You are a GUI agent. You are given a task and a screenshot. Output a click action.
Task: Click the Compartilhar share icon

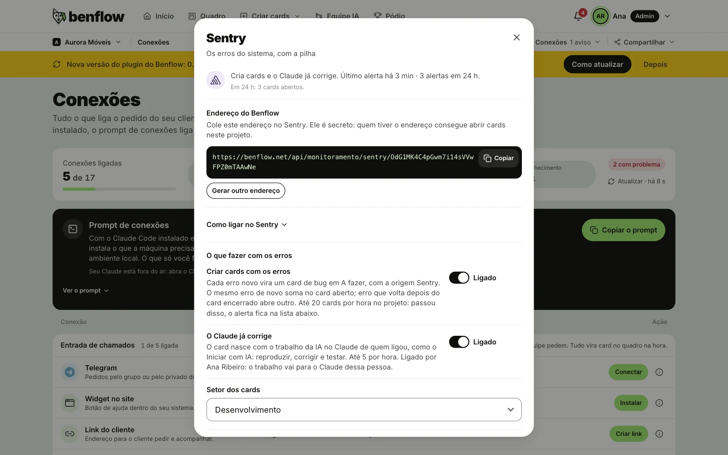click(617, 42)
